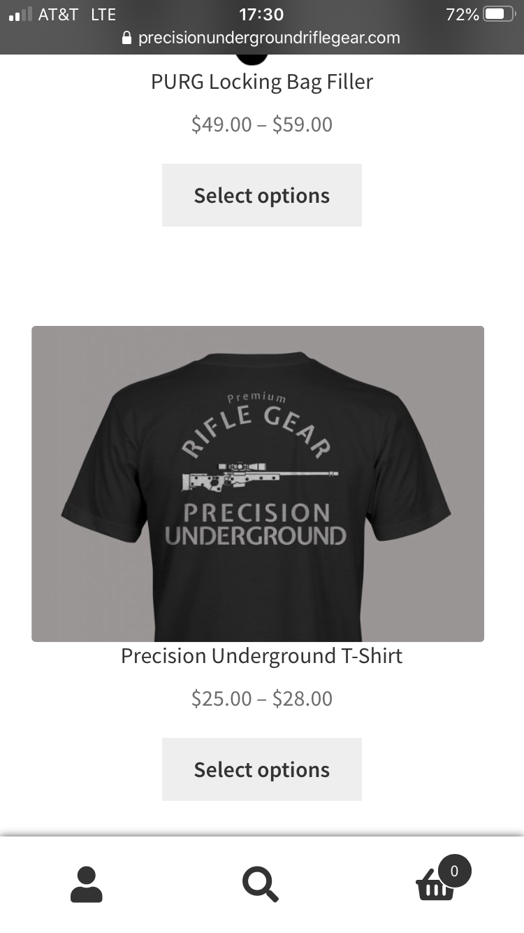Tap the 72% battery percentage
This screenshot has height=933, width=524.
(462, 14)
